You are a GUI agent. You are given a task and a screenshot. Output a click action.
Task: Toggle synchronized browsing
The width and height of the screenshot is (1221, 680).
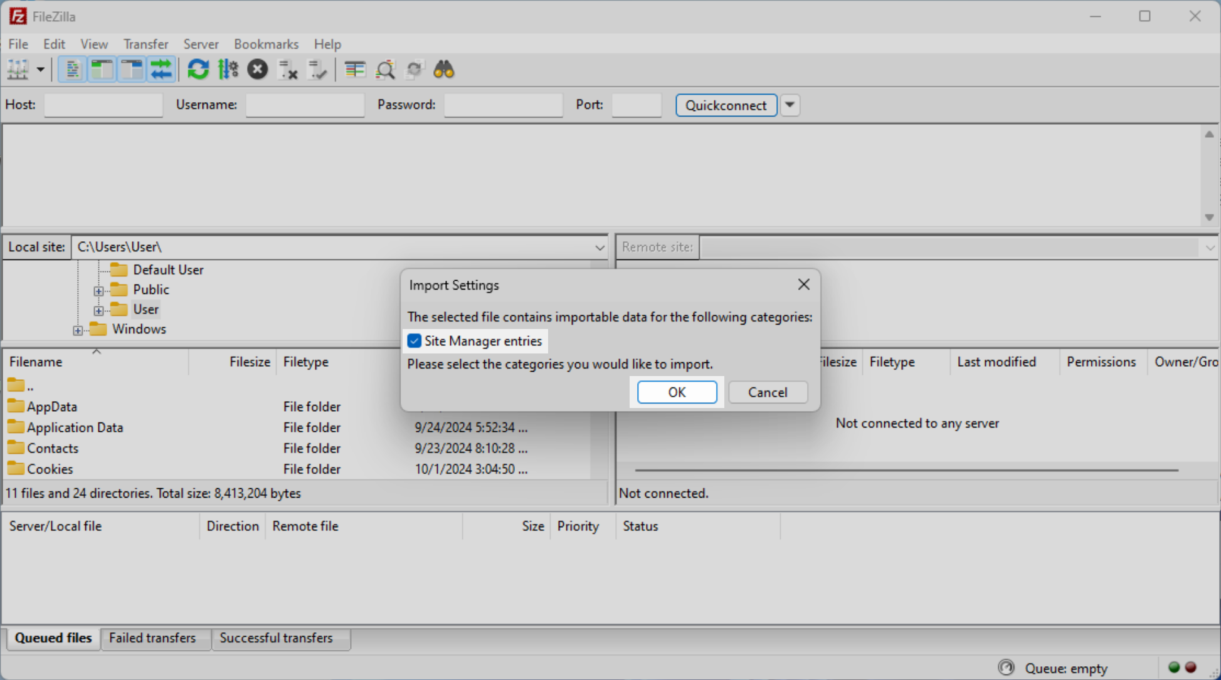coord(415,69)
